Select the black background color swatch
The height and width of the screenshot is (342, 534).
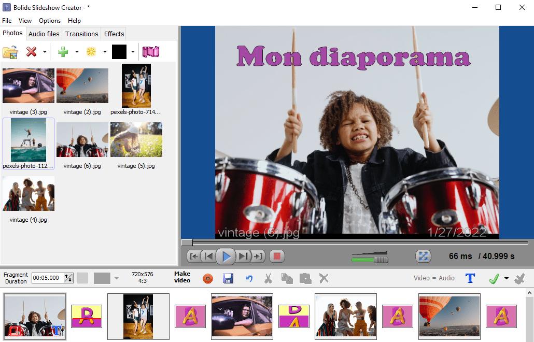[x=120, y=51]
